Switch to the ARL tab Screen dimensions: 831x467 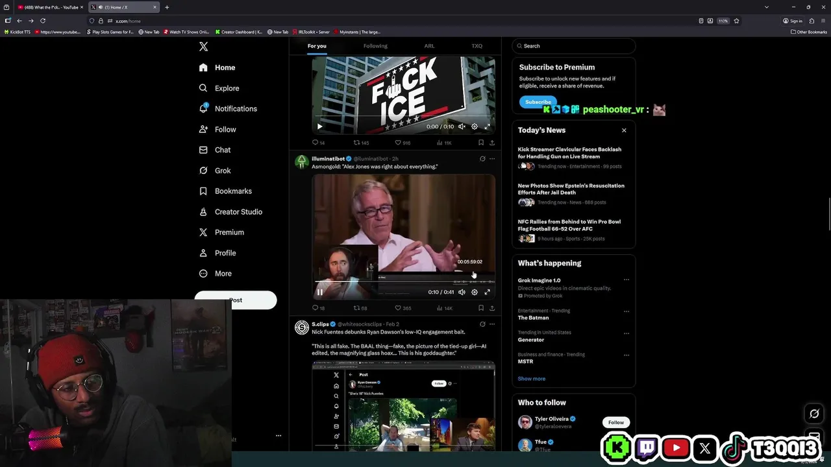coord(429,46)
